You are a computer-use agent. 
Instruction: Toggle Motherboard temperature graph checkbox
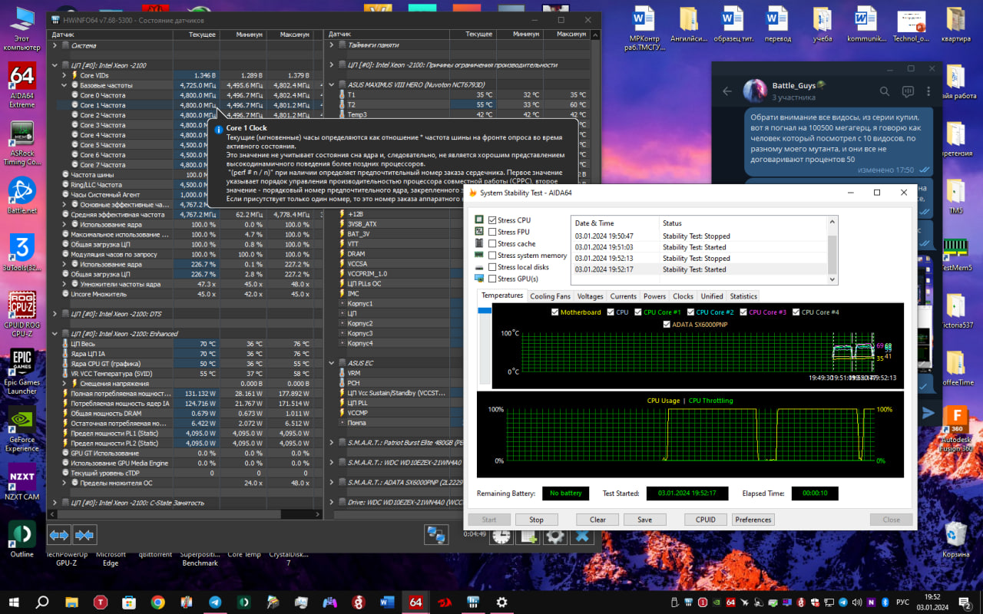(555, 312)
